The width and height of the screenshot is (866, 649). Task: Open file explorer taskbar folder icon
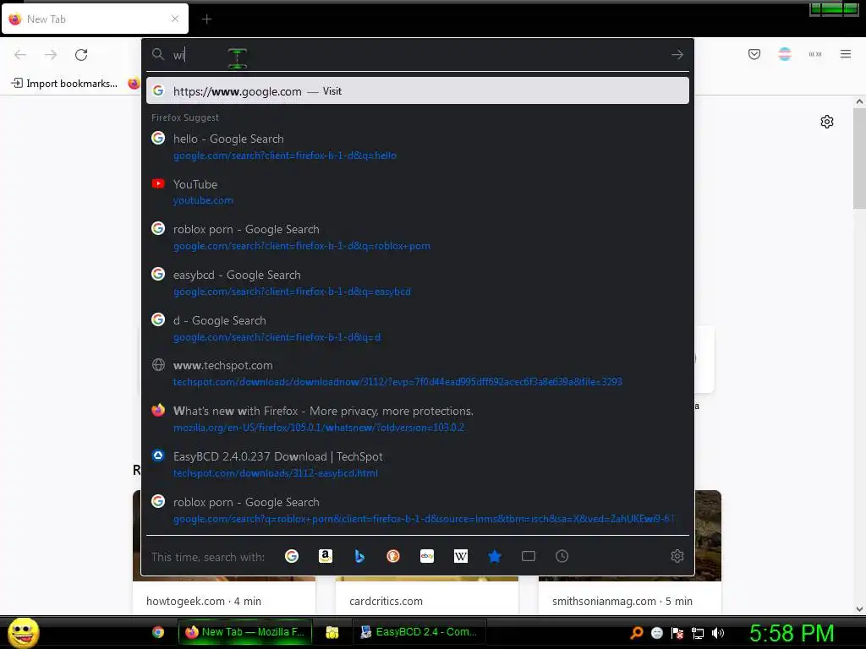click(x=332, y=632)
